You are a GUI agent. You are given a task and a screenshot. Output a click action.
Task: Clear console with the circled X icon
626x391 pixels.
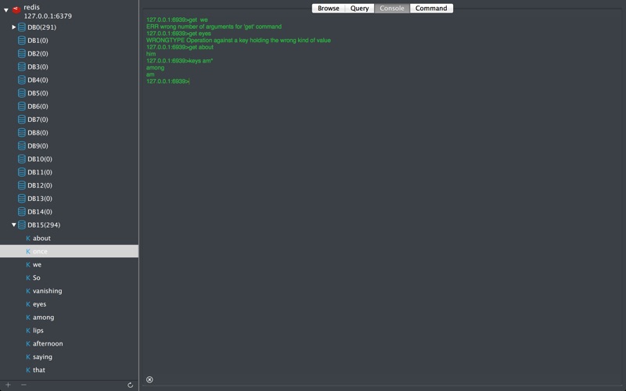[149, 380]
